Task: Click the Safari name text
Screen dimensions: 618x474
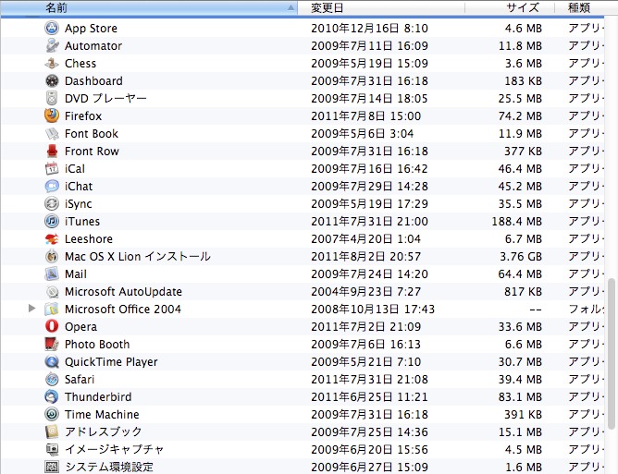Action: pyautogui.click(x=80, y=380)
